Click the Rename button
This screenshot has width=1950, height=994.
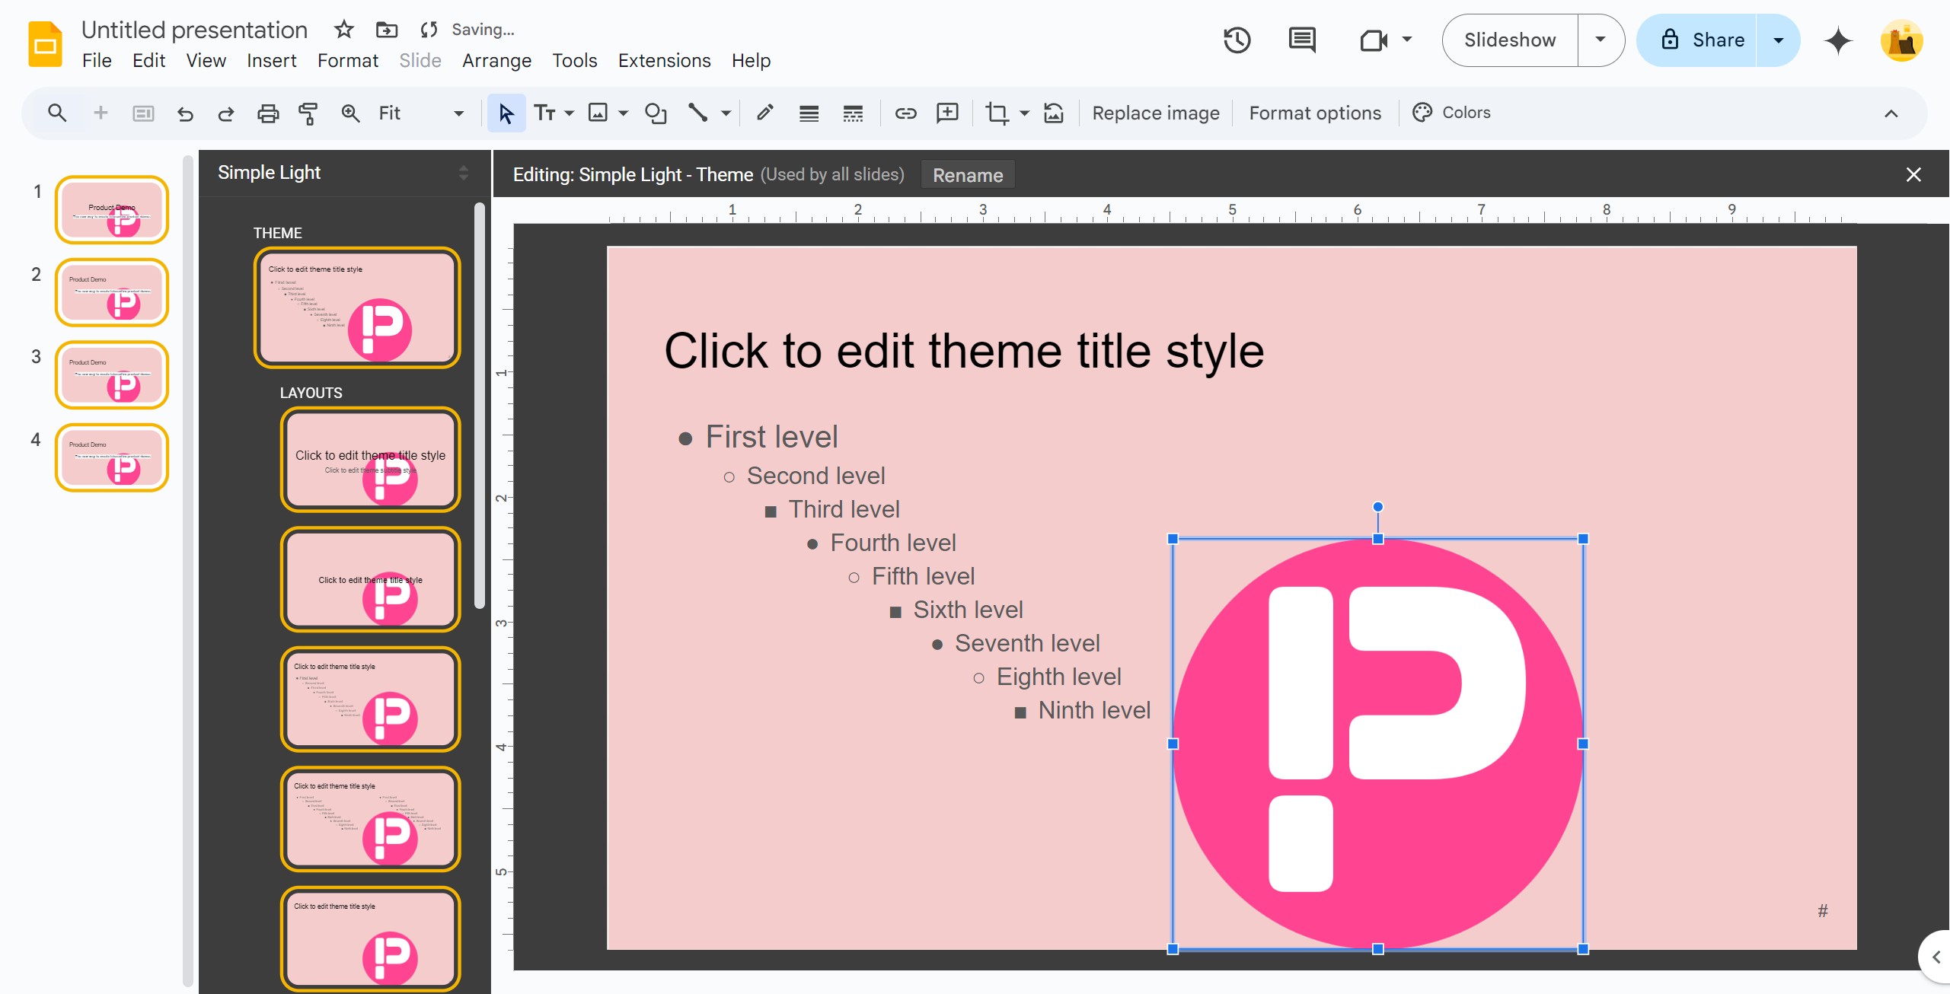[968, 175]
